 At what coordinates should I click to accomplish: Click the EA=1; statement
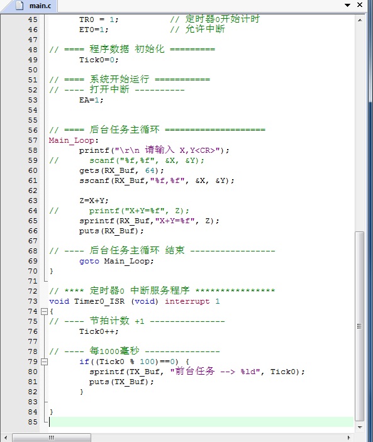pos(91,100)
